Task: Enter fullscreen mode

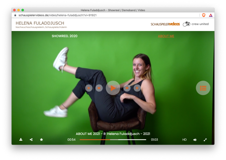Action: tap(205, 140)
